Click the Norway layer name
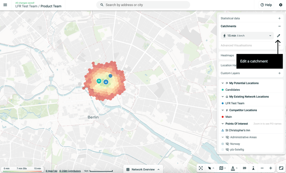 (235, 144)
